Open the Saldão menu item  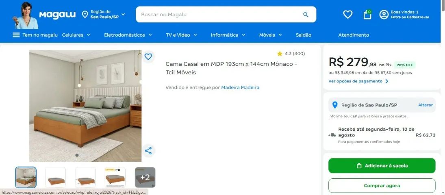click(x=304, y=35)
